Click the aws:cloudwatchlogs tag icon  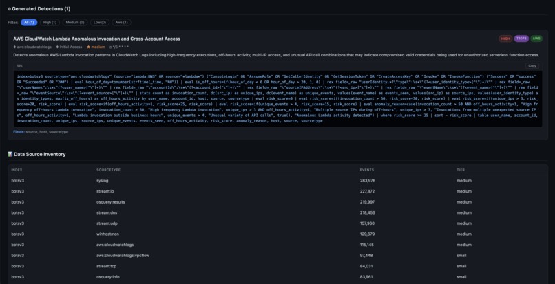pos(15,47)
